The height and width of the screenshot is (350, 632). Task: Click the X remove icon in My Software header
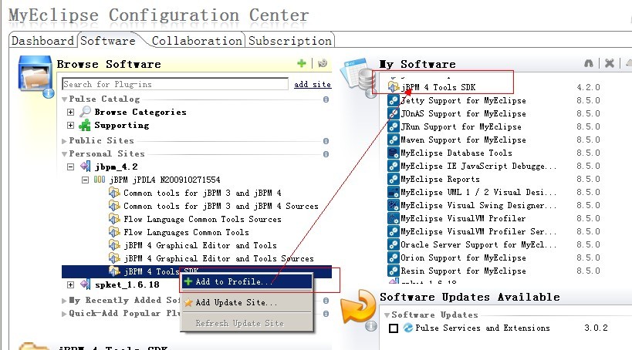point(610,63)
